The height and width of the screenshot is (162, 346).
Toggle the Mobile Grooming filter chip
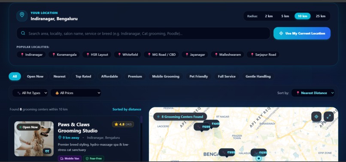pos(166,76)
